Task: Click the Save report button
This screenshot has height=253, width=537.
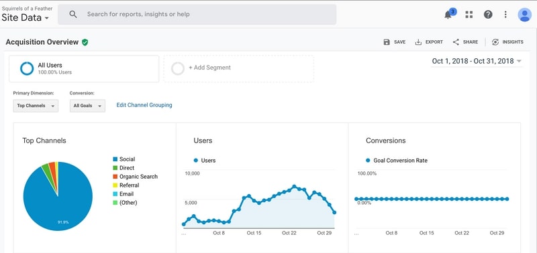Action: (x=395, y=42)
